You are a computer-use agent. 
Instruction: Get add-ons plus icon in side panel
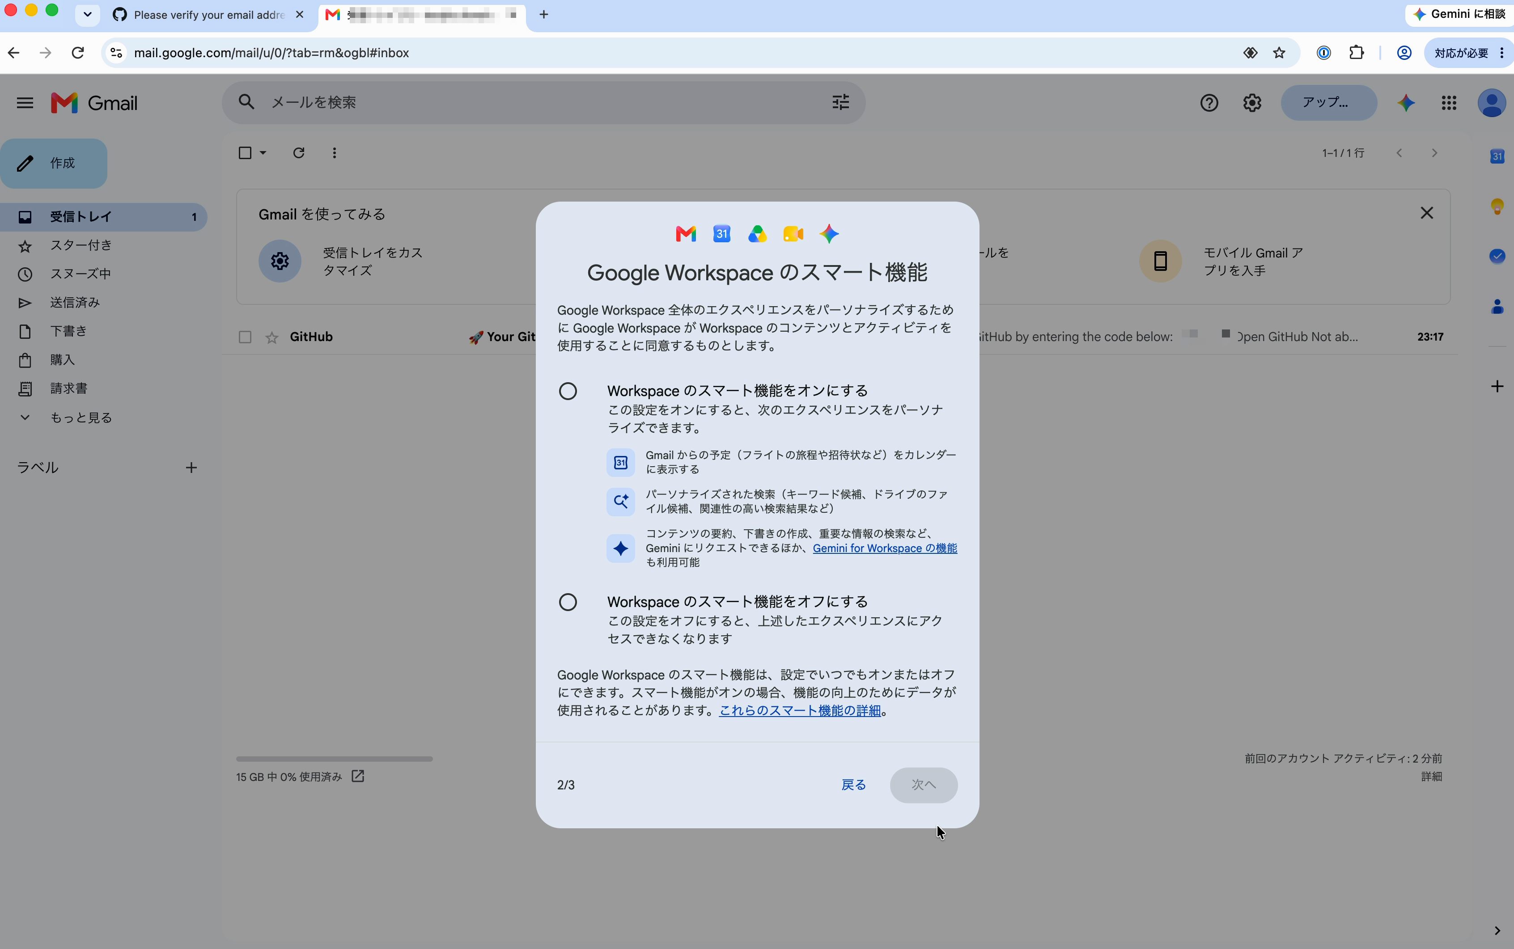pos(1497,386)
